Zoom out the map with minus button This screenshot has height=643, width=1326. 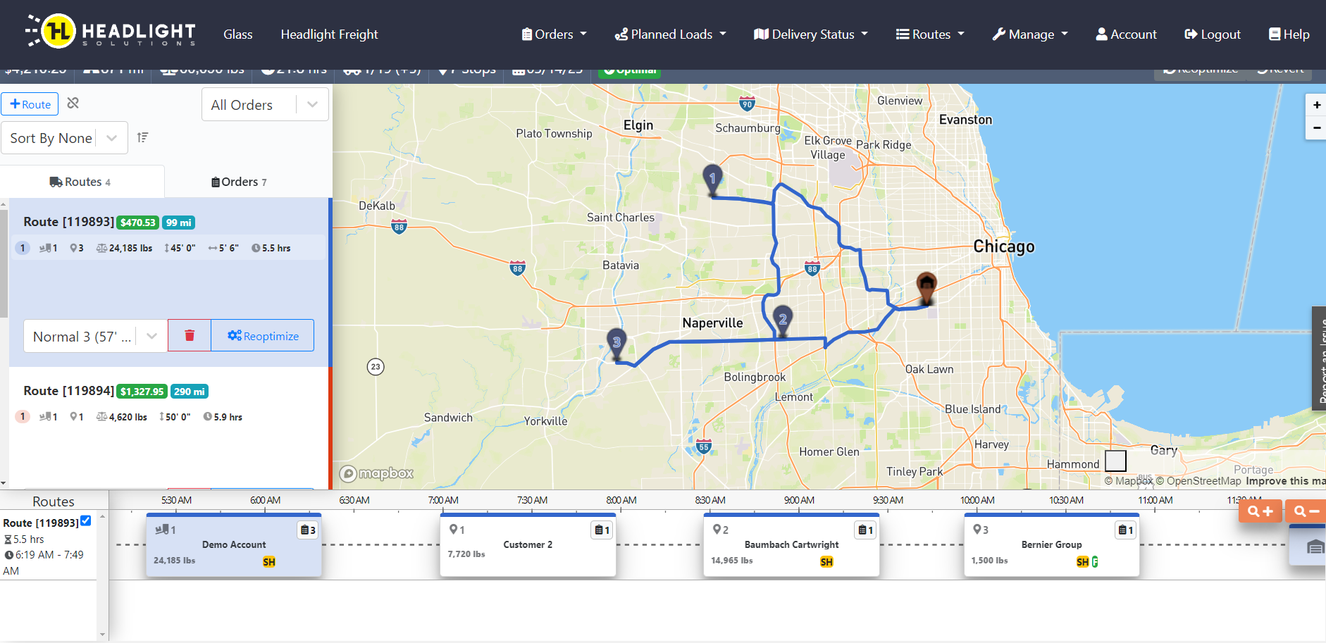[1316, 127]
